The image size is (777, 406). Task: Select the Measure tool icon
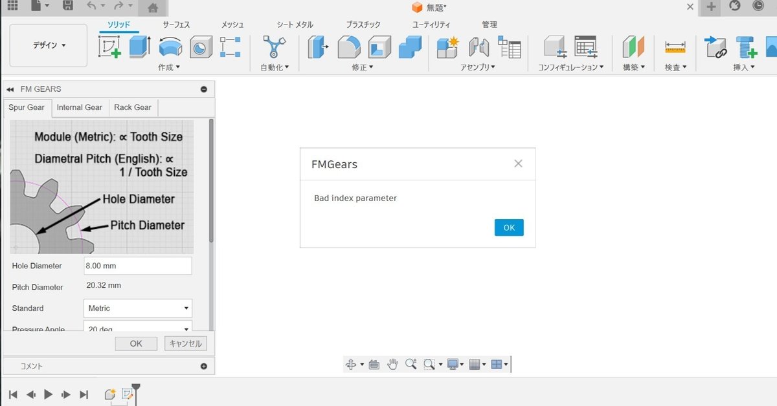pyautogui.click(x=675, y=47)
